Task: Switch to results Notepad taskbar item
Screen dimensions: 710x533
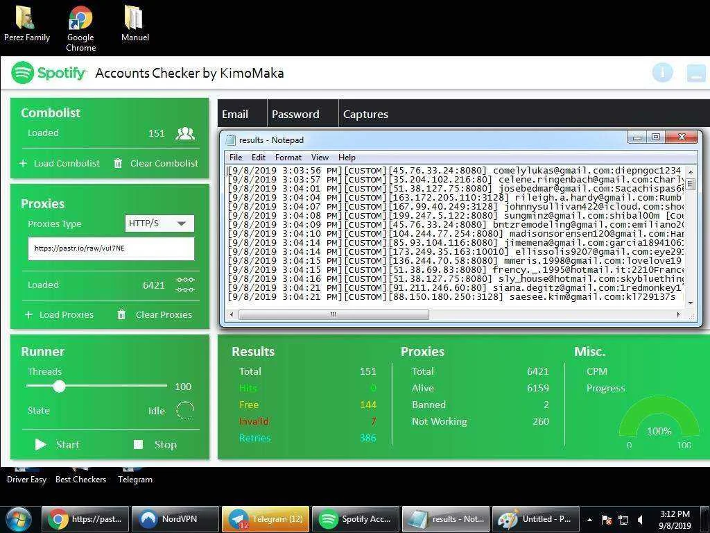Action: click(446, 519)
